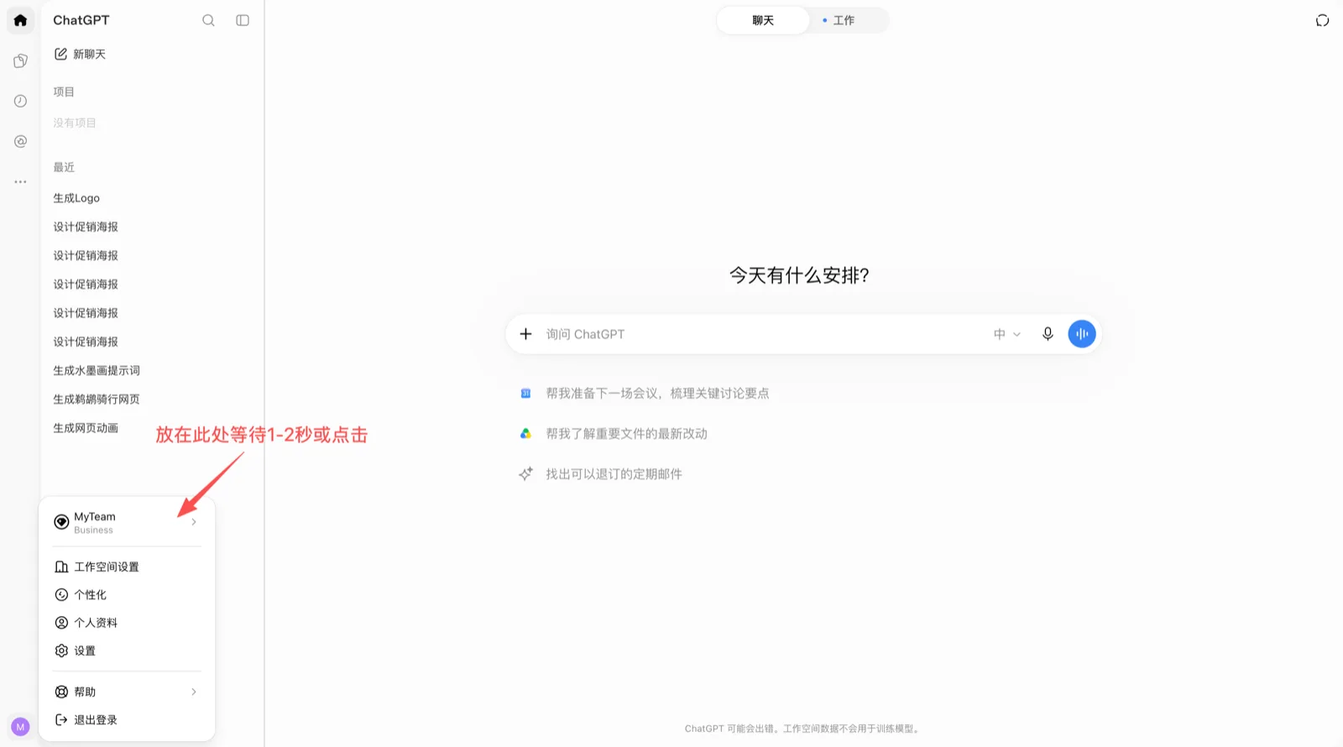Switch to the 聊天 tab
Screen dimensions: 1343x747
[763, 20]
